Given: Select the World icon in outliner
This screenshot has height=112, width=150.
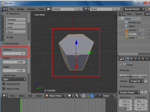Looking at the screenshot, I should click(x=127, y=26).
